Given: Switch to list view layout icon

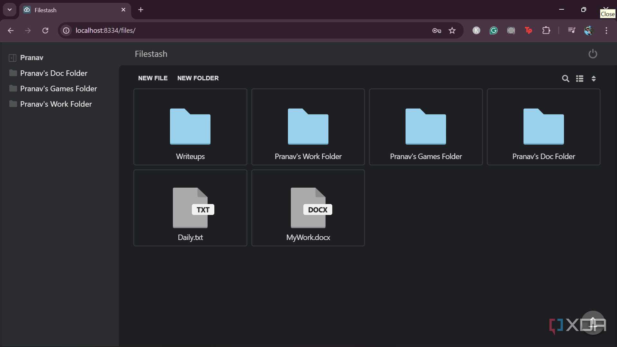Looking at the screenshot, I should 580,78.
